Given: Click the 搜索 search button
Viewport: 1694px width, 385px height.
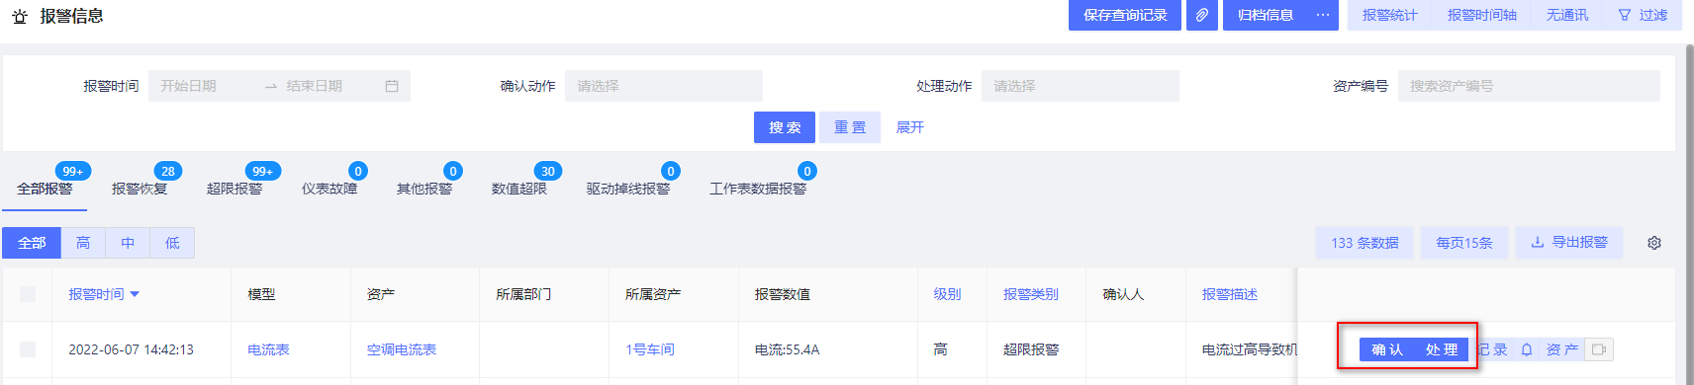Looking at the screenshot, I should tap(785, 127).
